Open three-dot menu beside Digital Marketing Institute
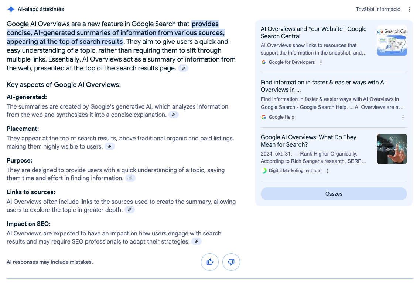The height and width of the screenshot is (283, 420). point(328,171)
